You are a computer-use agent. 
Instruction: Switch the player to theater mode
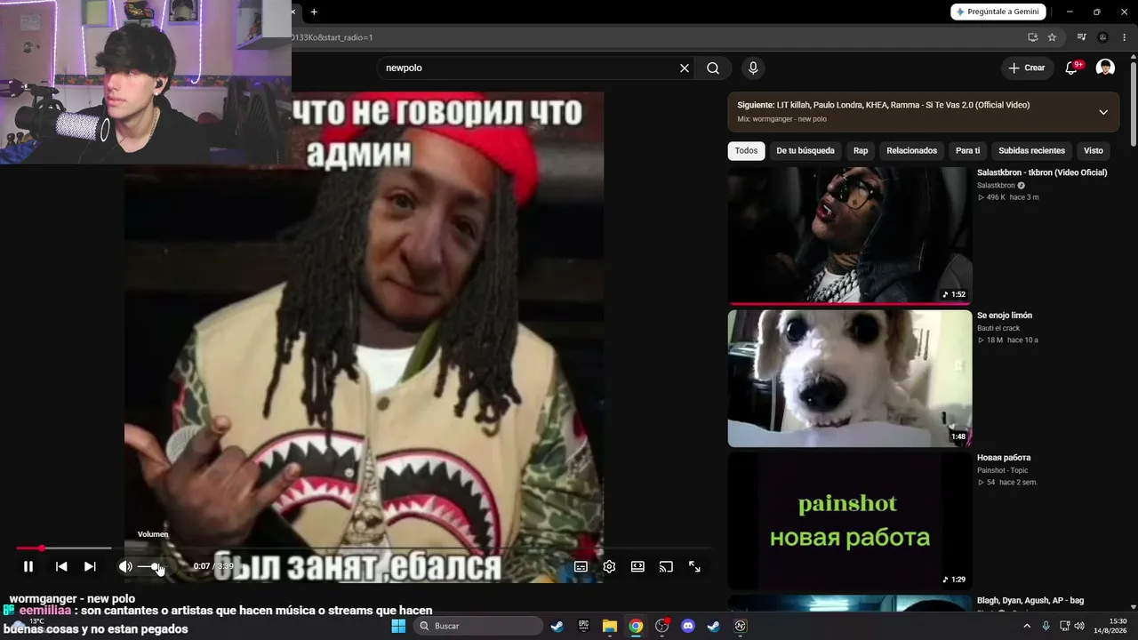tap(637, 566)
